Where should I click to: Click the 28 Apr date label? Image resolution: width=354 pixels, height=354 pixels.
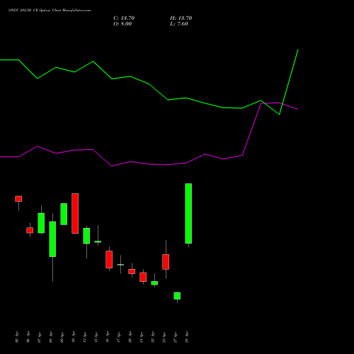(x=187, y=337)
